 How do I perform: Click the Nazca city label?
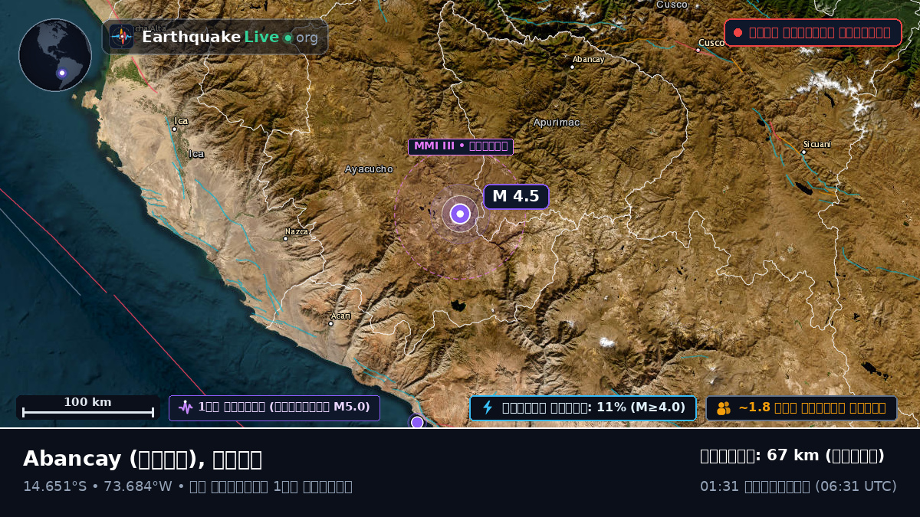297,231
